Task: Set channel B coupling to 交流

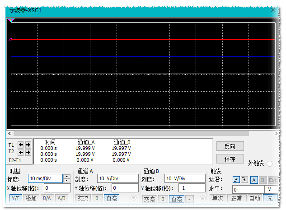Action: [x=150, y=199]
